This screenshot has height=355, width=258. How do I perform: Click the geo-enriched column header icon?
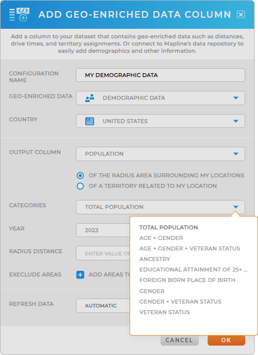pos(19,14)
